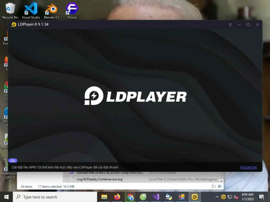Click the taskbar search box

point(55,197)
